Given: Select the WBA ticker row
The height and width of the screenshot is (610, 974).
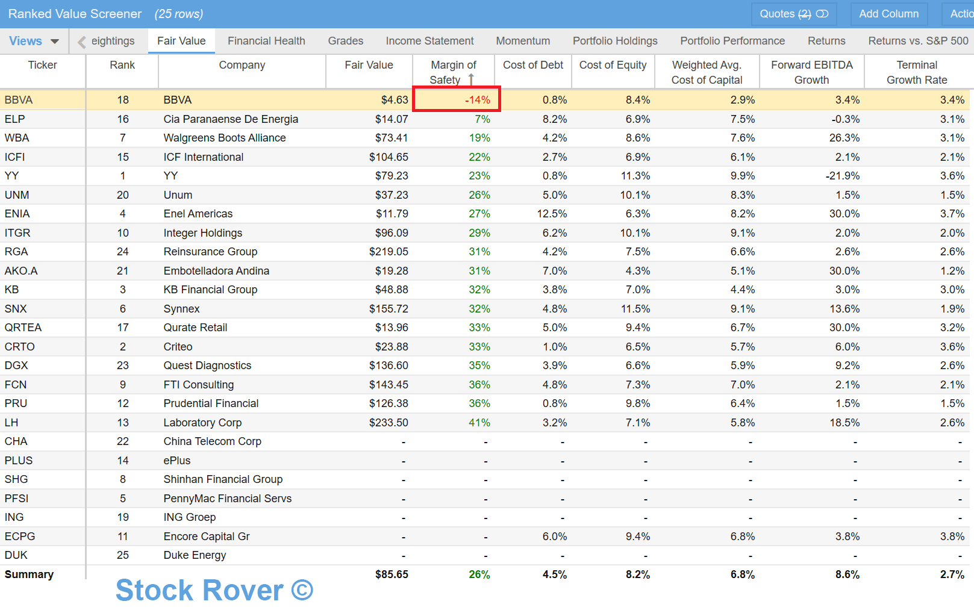Looking at the screenshot, I should point(17,138).
